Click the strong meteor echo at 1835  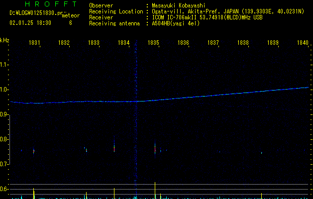(x=155, y=149)
